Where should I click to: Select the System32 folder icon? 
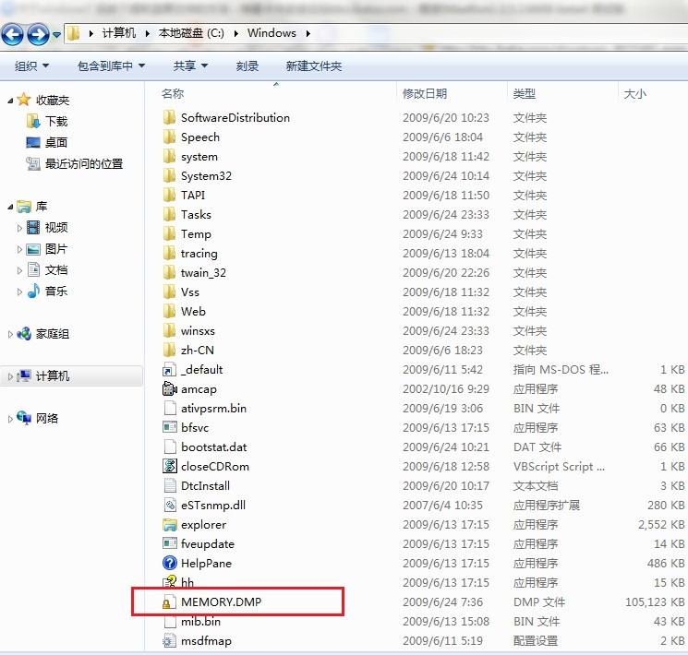[x=169, y=176]
